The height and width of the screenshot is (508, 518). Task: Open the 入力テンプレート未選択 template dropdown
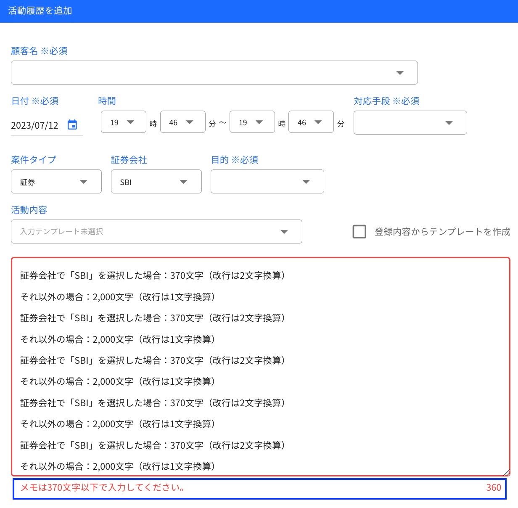(x=156, y=231)
